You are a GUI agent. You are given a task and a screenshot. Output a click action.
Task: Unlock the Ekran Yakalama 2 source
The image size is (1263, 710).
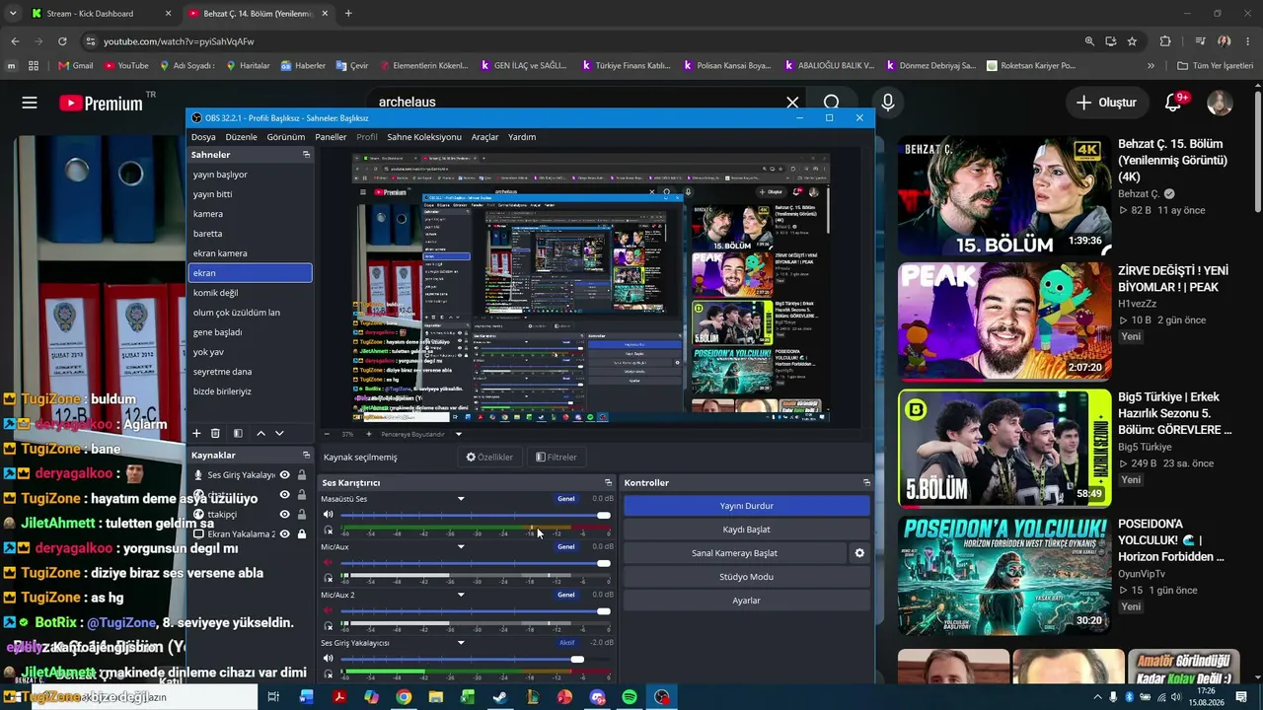click(x=301, y=534)
